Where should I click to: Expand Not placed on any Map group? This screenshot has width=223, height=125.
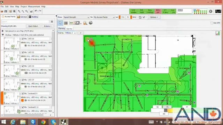pos(2,31)
